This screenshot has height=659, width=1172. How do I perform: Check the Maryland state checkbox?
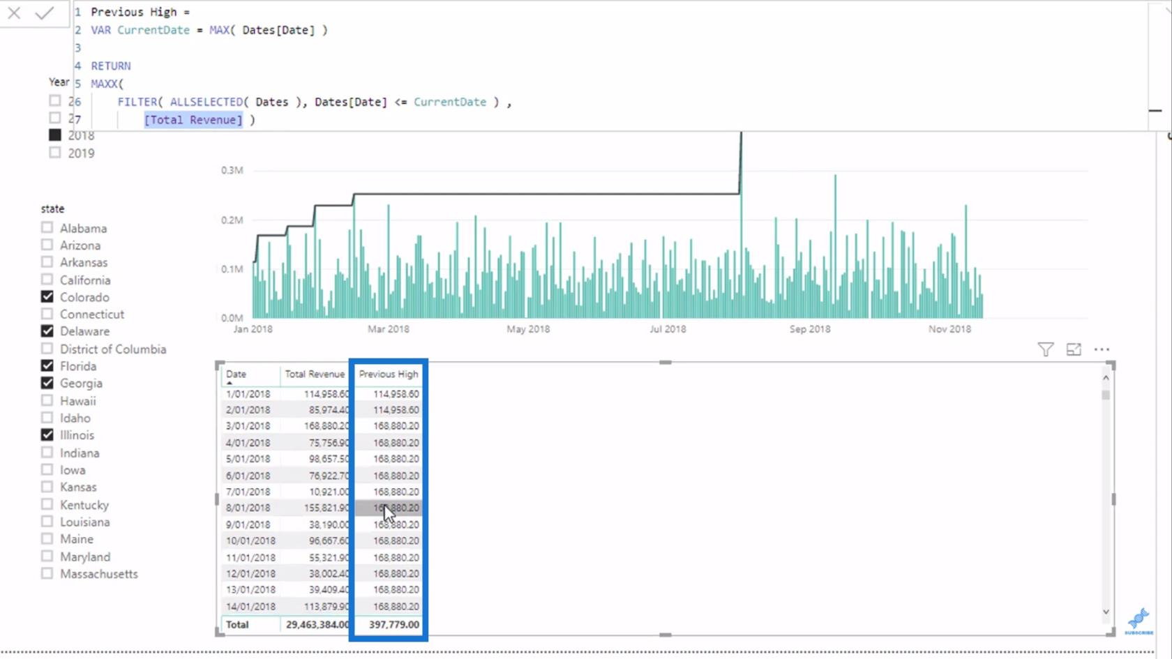47,556
